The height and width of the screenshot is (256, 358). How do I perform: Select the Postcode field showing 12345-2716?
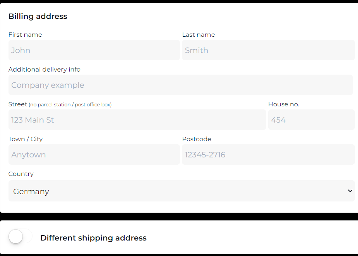[268, 155]
